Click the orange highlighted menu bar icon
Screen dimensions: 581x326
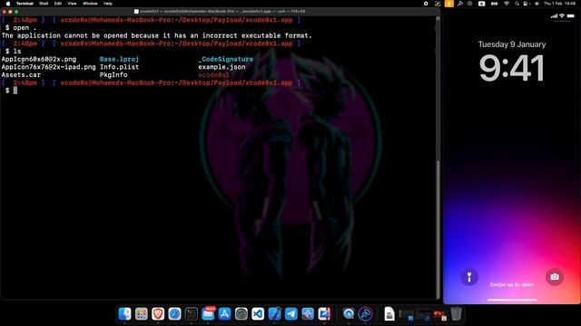click(448, 4)
